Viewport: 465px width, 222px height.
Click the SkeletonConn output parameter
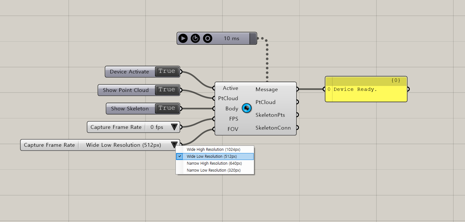point(273,128)
